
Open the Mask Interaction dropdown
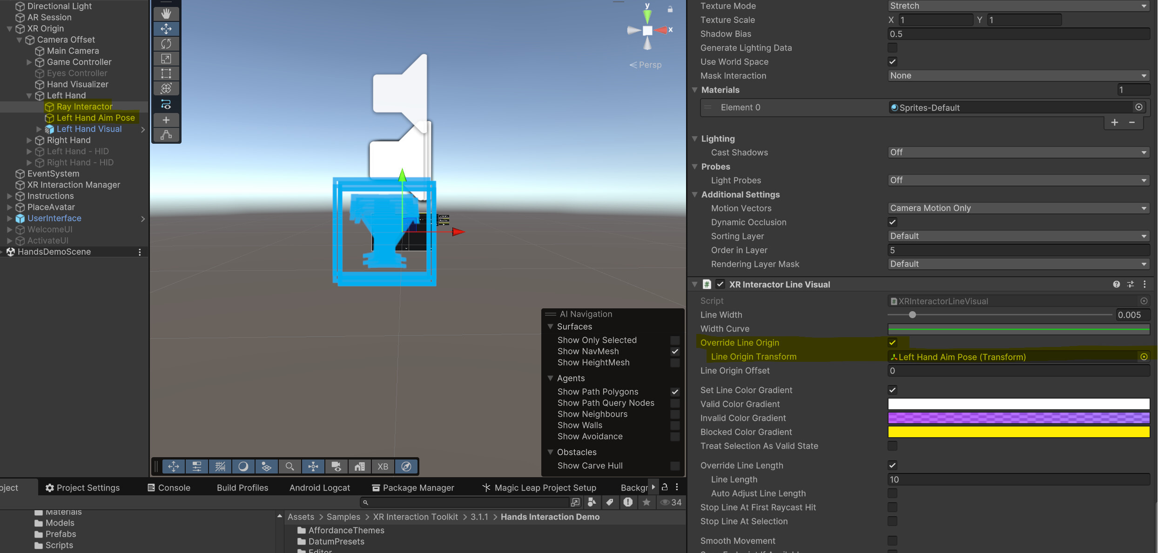point(1018,75)
